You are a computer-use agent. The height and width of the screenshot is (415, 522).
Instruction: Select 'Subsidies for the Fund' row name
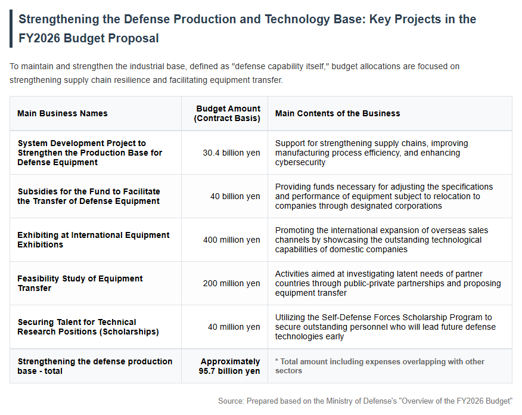tap(89, 197)
